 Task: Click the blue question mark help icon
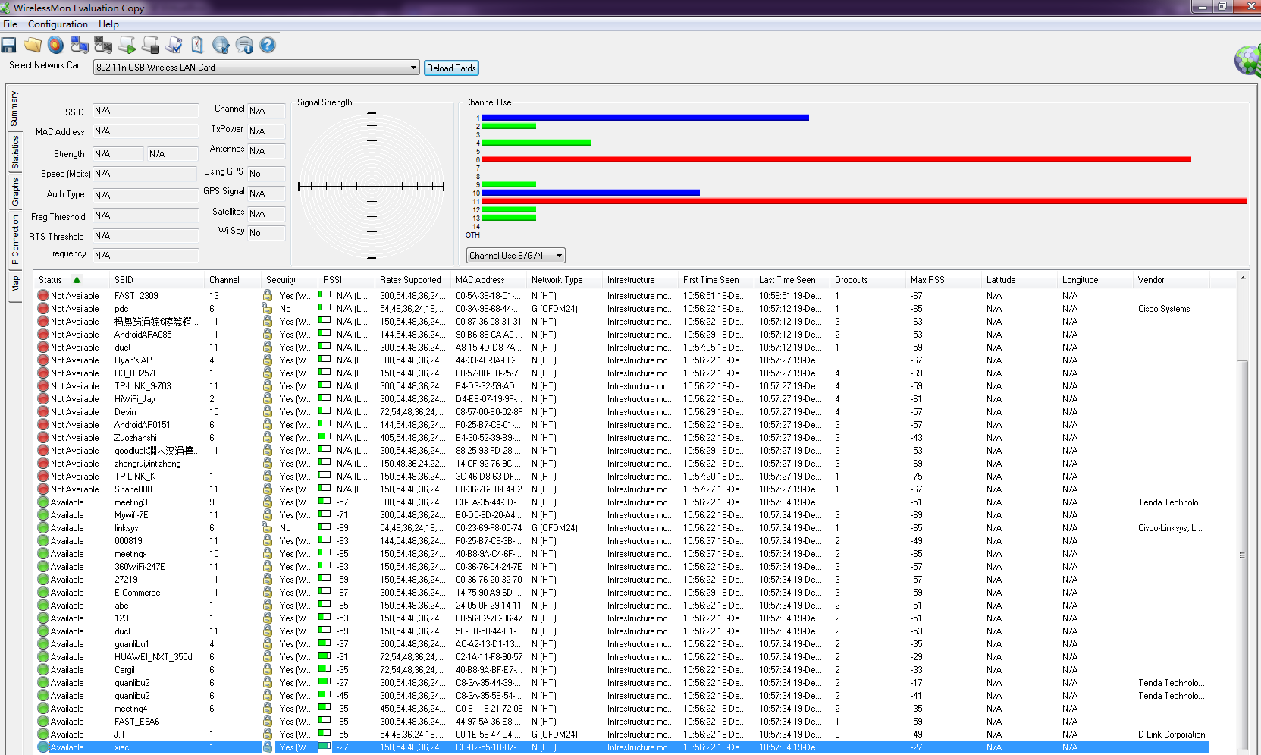[x=268, y=46]
